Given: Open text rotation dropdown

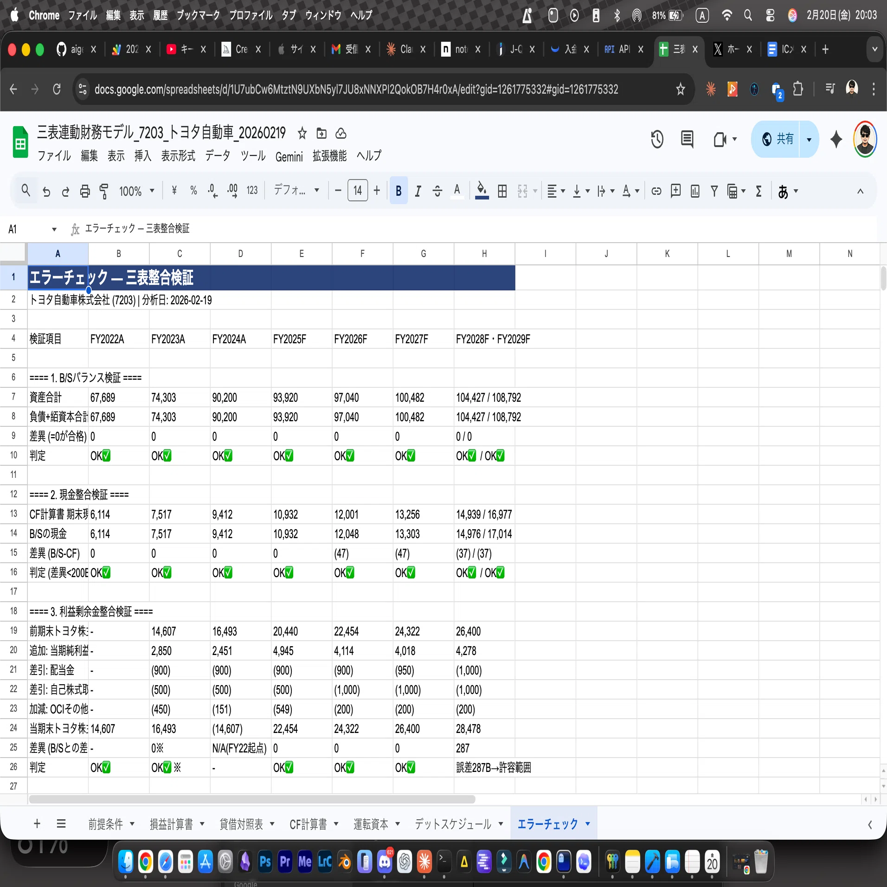Looking at the screenshot, I should (631, 191).
